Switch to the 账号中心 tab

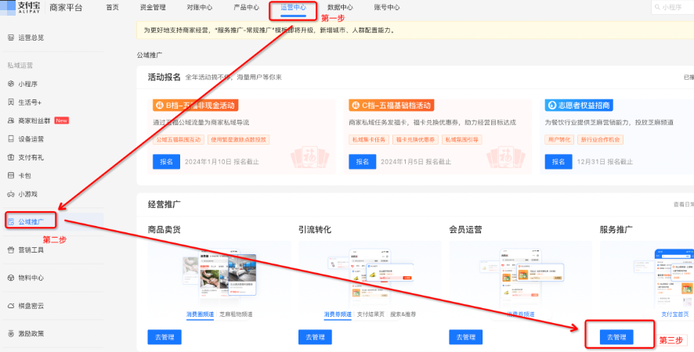point(387,8)
